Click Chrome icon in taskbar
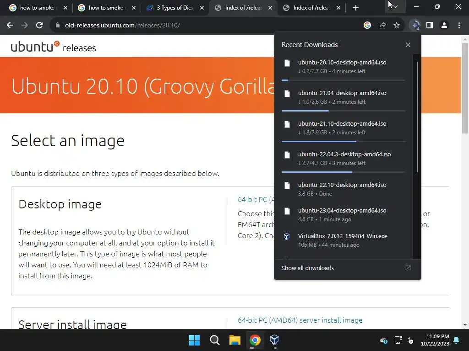The height and width of the screenshot is (351, 469). (x=255, y=340)
